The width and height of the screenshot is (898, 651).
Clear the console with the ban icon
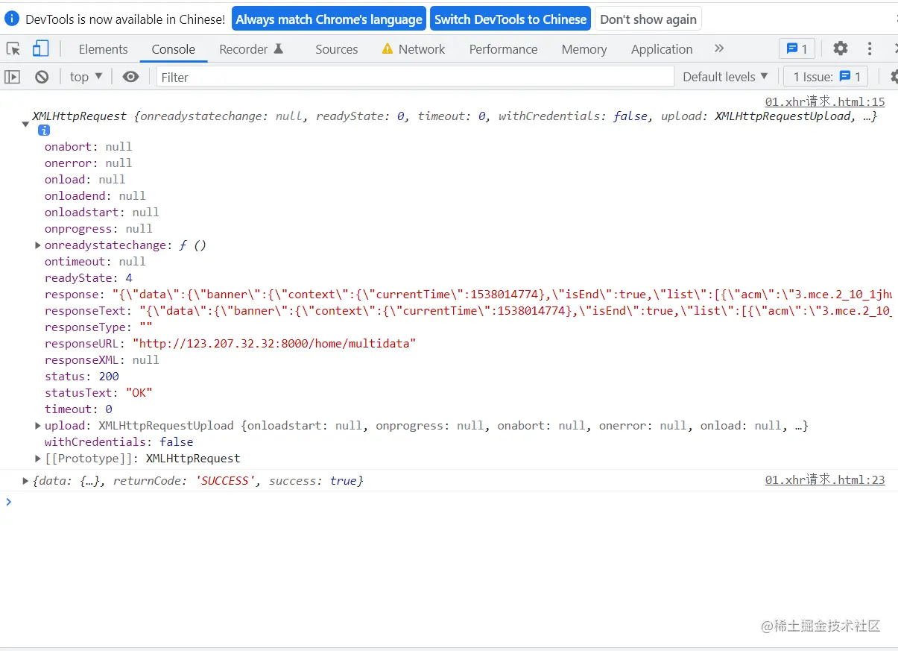pyautogui.click(x=42, y=76)
